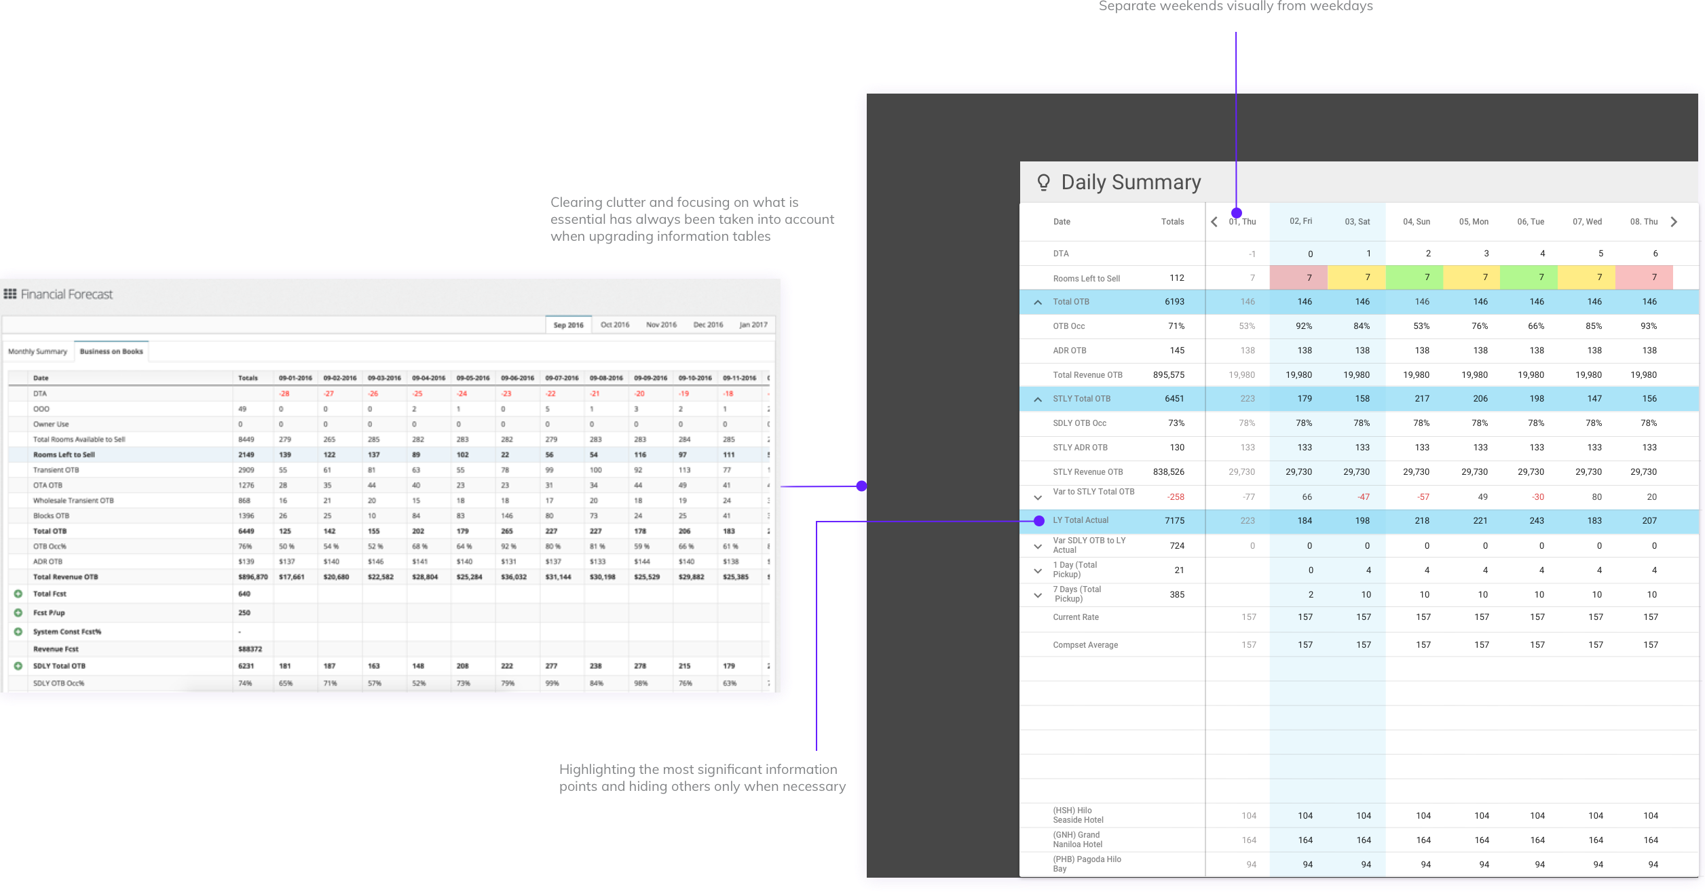Go to previous dates with left arrow
Image resolution: width=1705 pixels, height=896 pixels.
(x=1214, y=222)
